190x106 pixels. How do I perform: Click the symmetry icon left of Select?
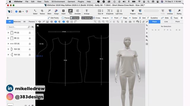(x=27, y=11)
